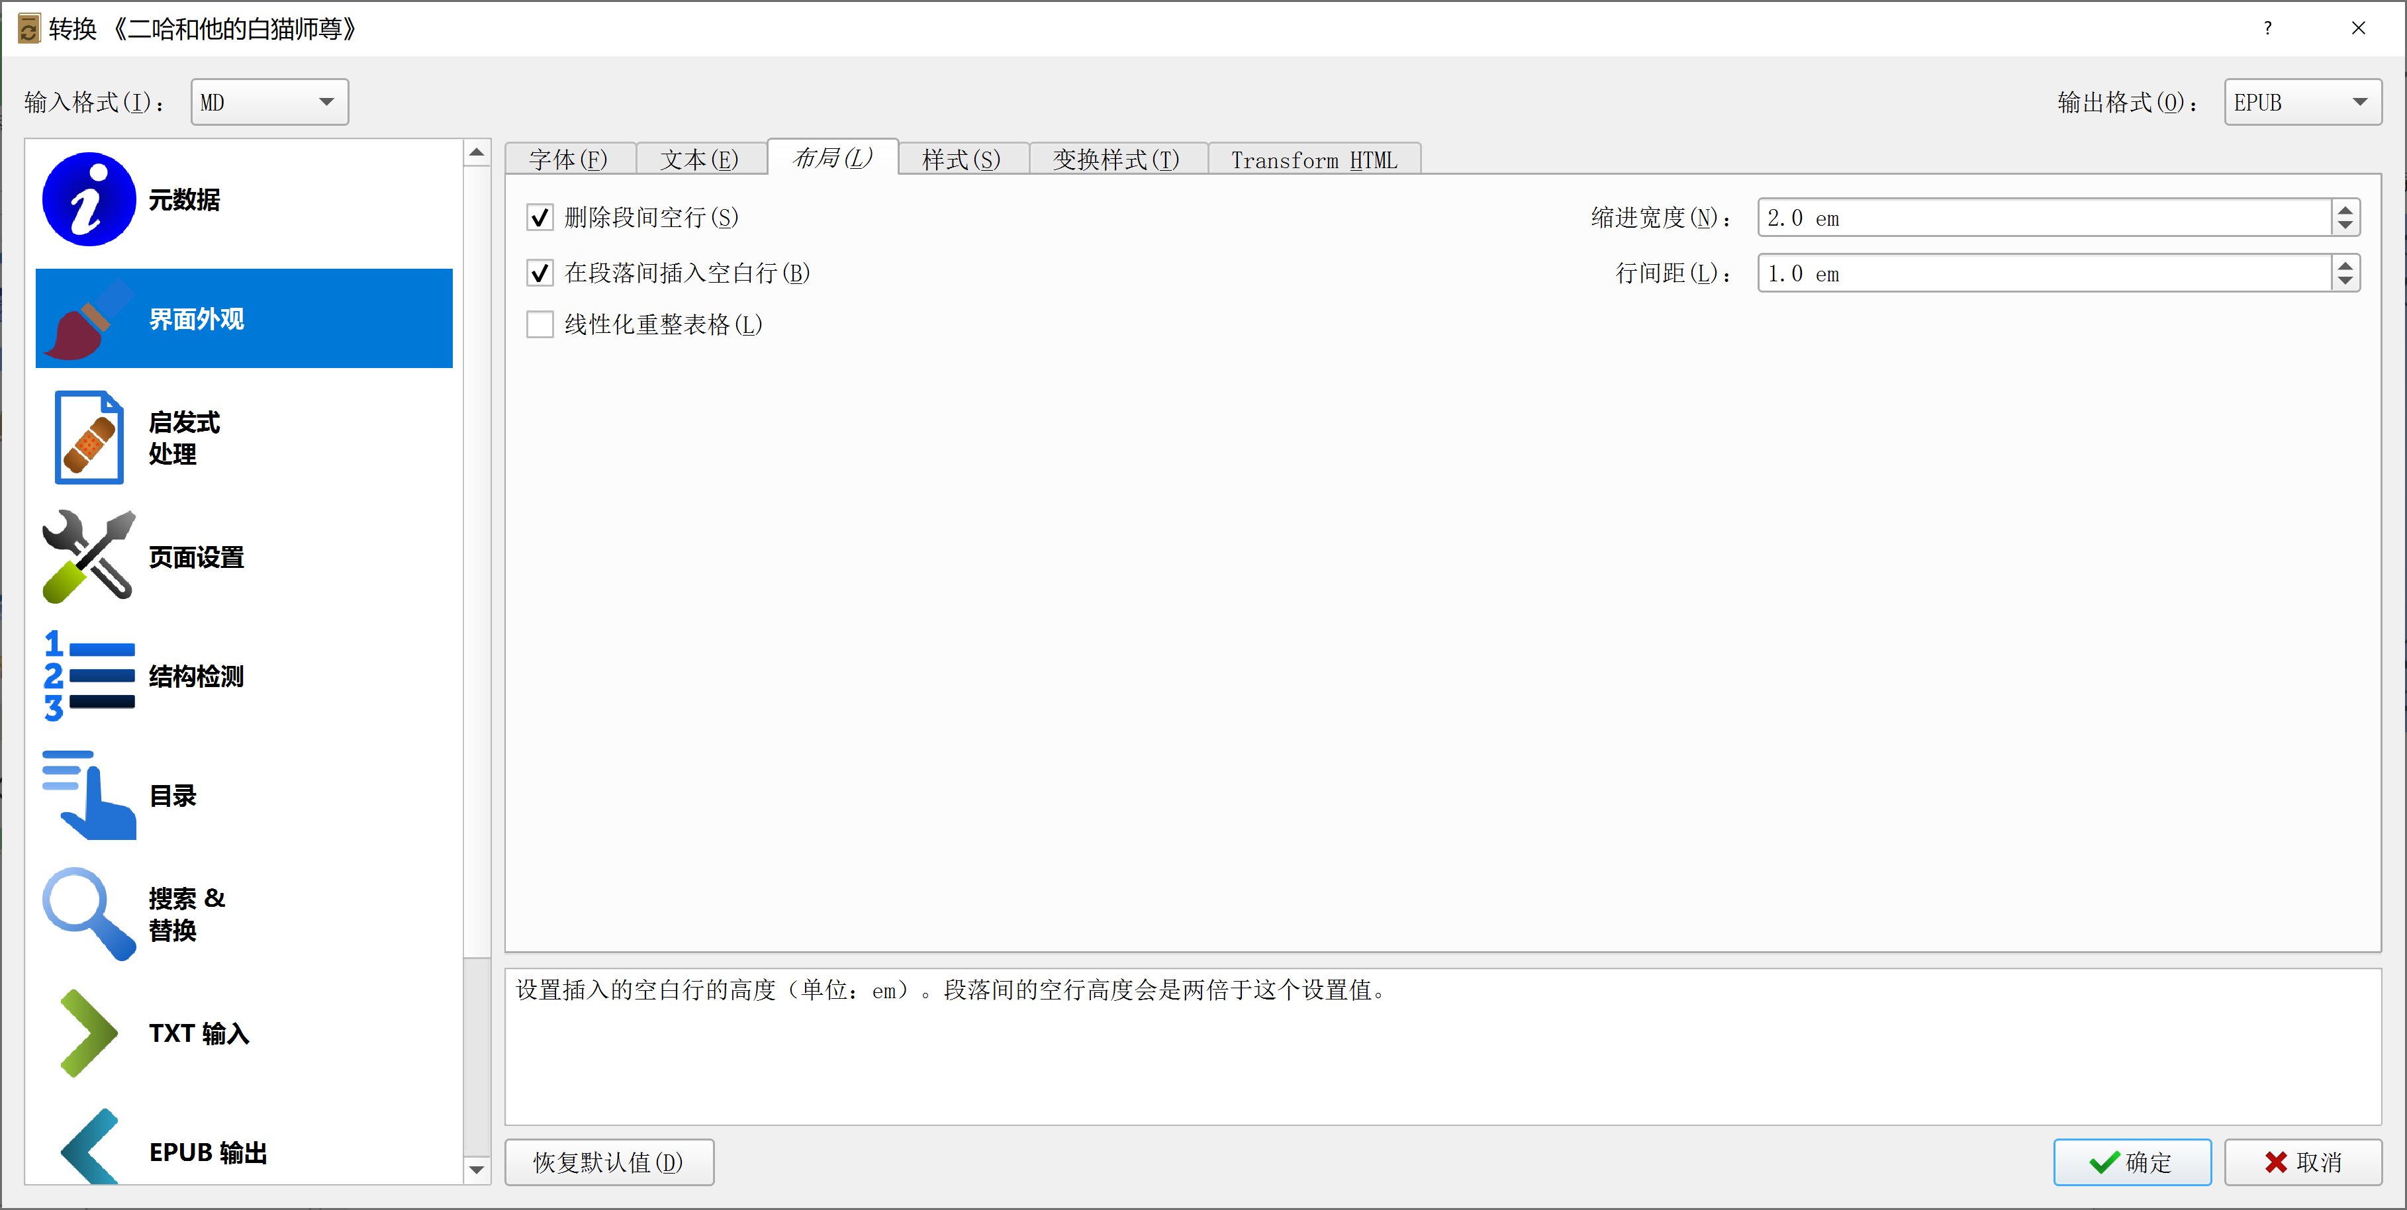The image size is (2407, 1210).
Task: Click the 目录 sidebar icon
Action: 89,795
